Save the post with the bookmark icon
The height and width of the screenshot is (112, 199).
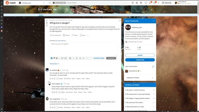pos(82,35)
